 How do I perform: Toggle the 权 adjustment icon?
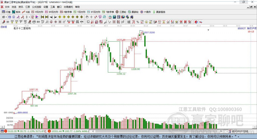(33, 17)
